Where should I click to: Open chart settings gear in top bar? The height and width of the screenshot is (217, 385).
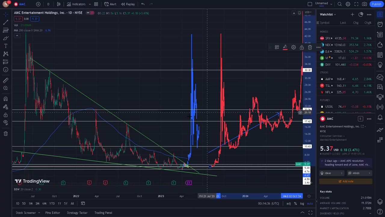click(348, 4)
